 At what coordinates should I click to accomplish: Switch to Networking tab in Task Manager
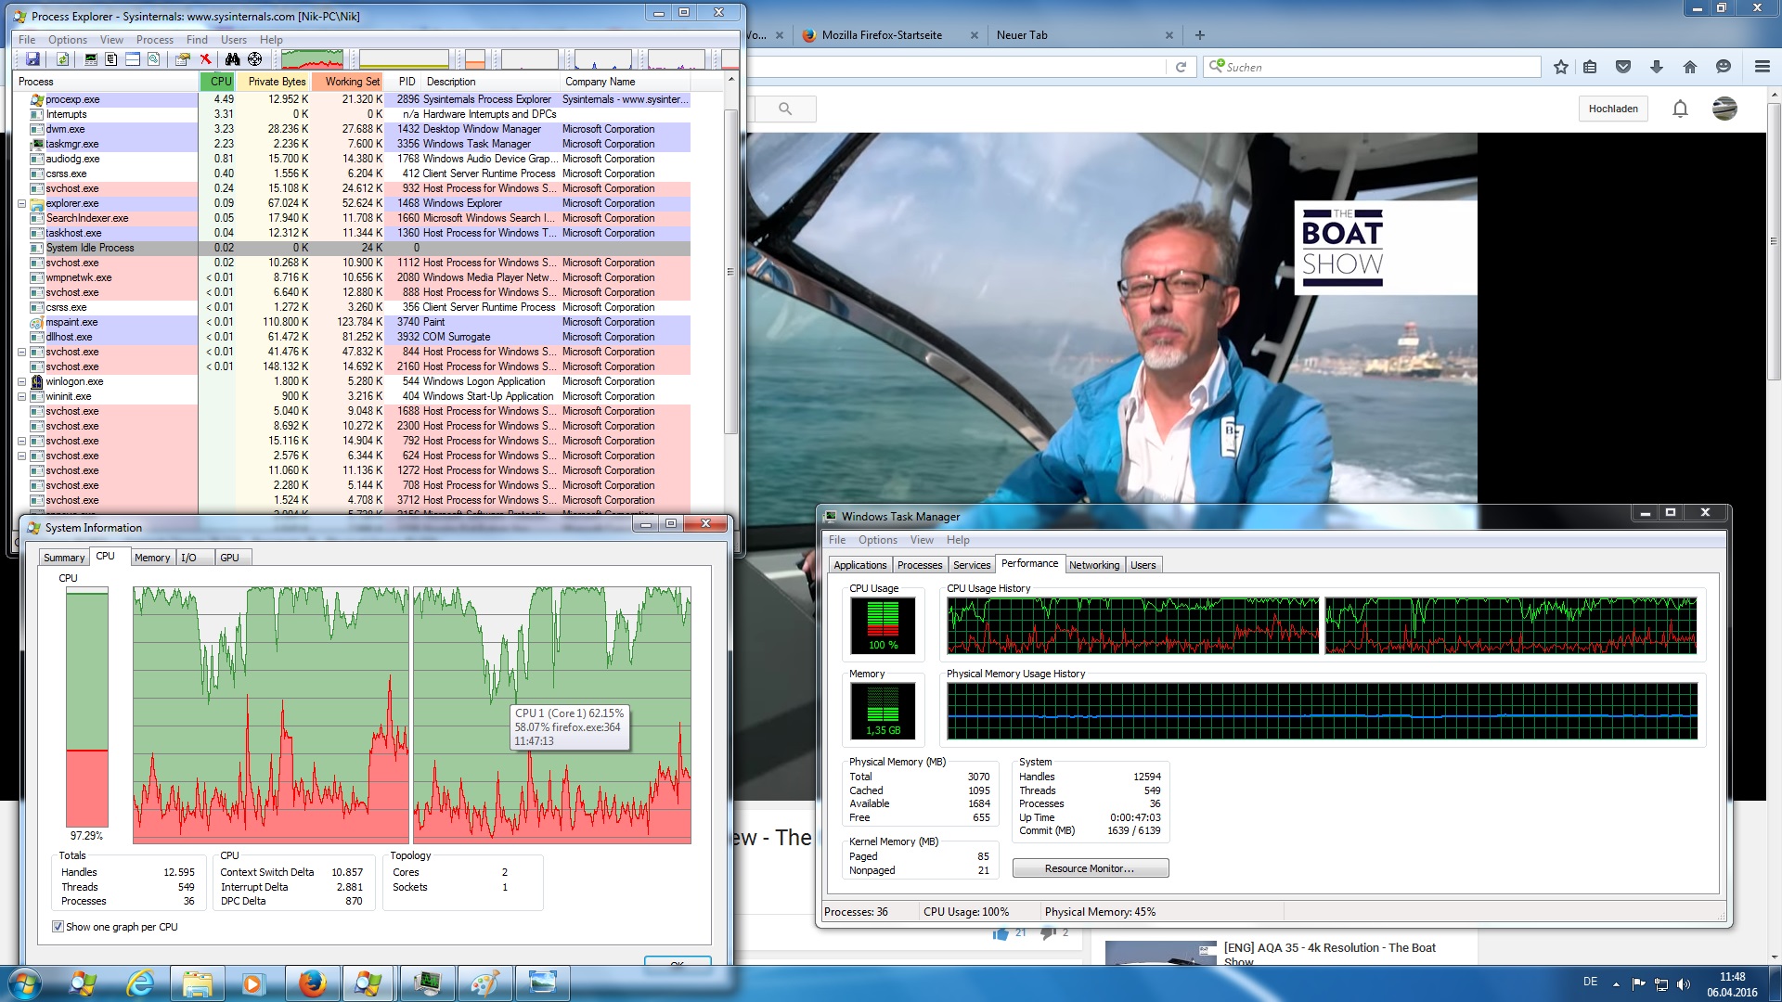[1093, 565]
